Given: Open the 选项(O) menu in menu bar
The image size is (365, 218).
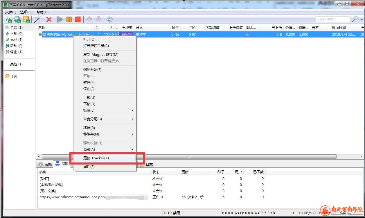Looking at the screenshot, I should coord(26,12).
